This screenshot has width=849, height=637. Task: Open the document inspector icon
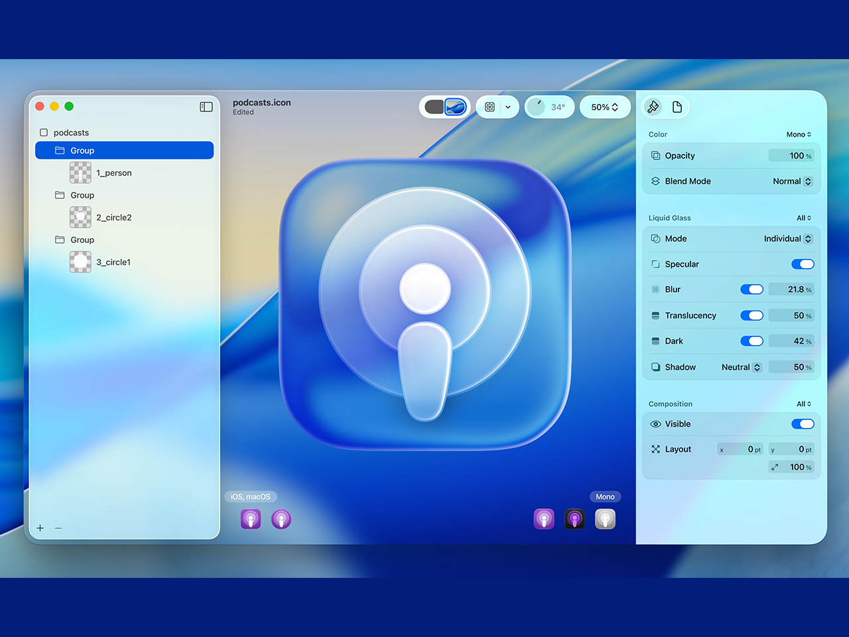[677, 107]
